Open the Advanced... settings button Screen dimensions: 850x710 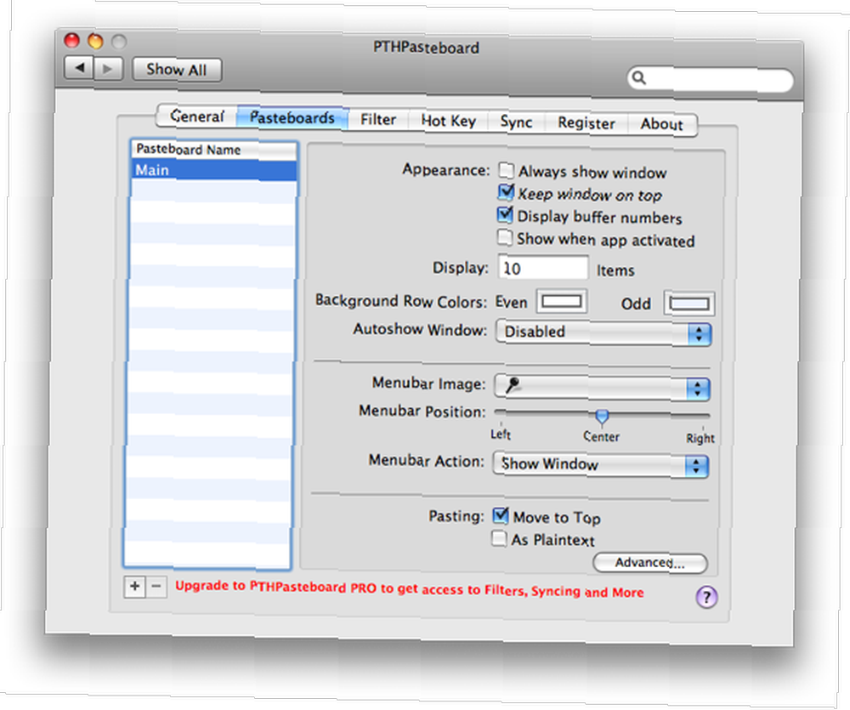650,563
